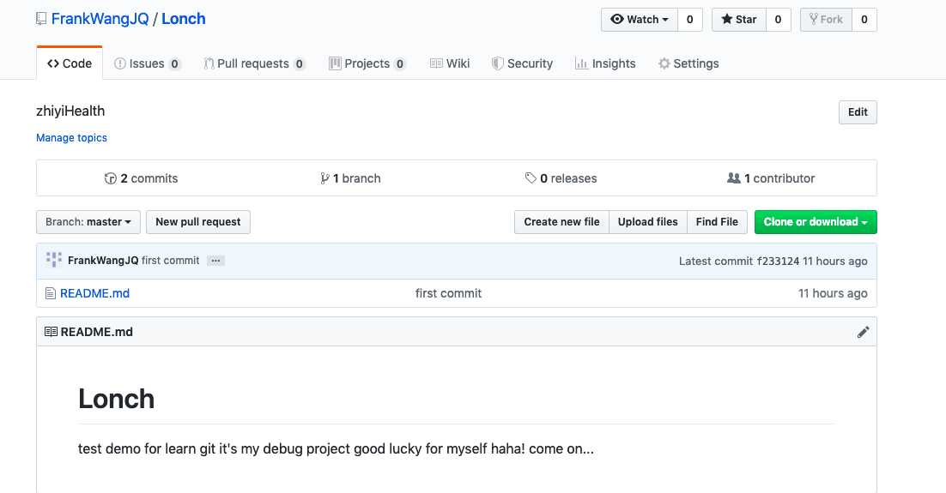The height and width of the screenshot is (493, 946).
Task: Open the Security tab
Action: click(522, 63)
